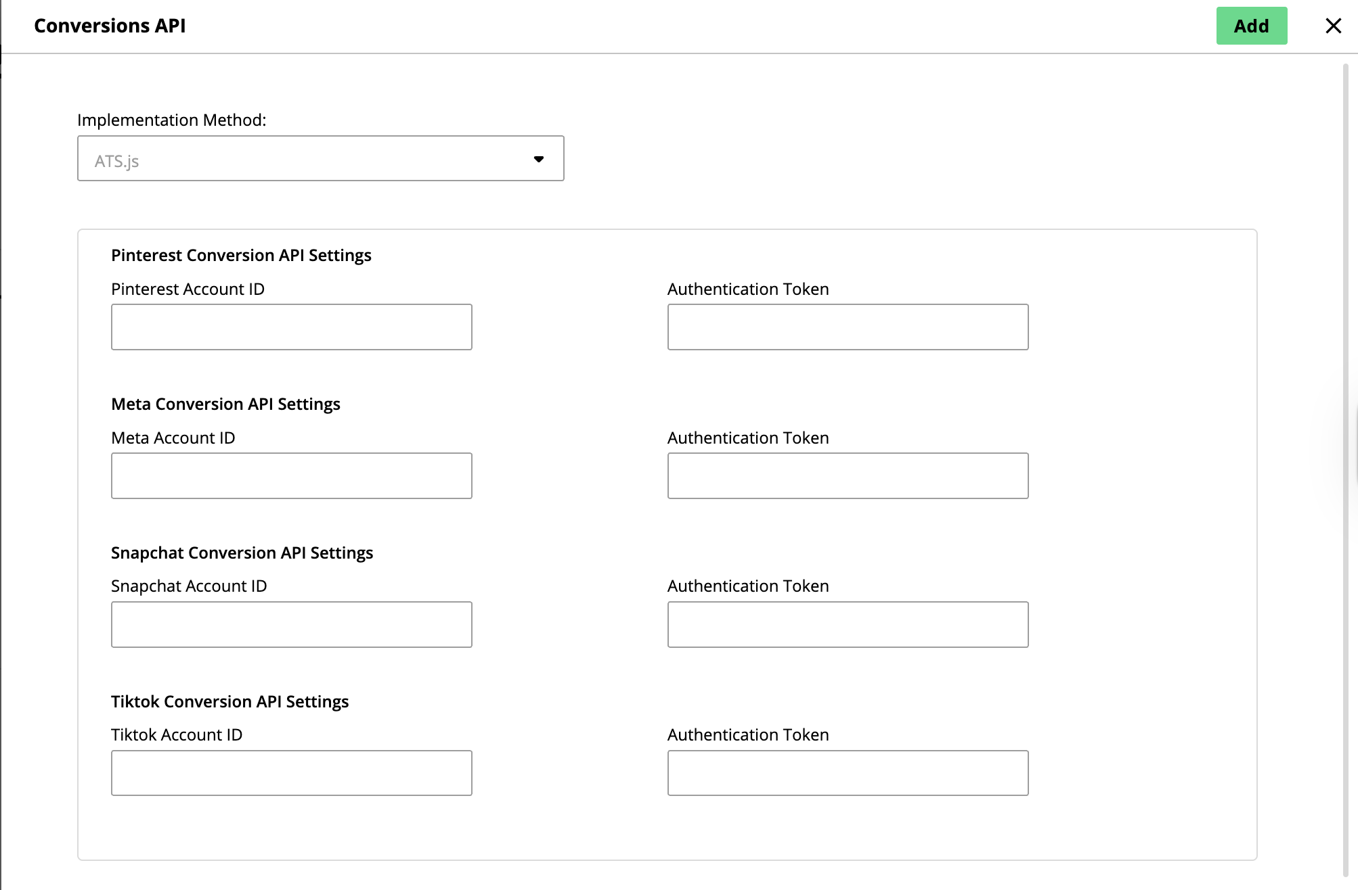The image size is (1358, 890).
Task: Focus the Pinterest Account ID field
Action: [x=291, y=327]
